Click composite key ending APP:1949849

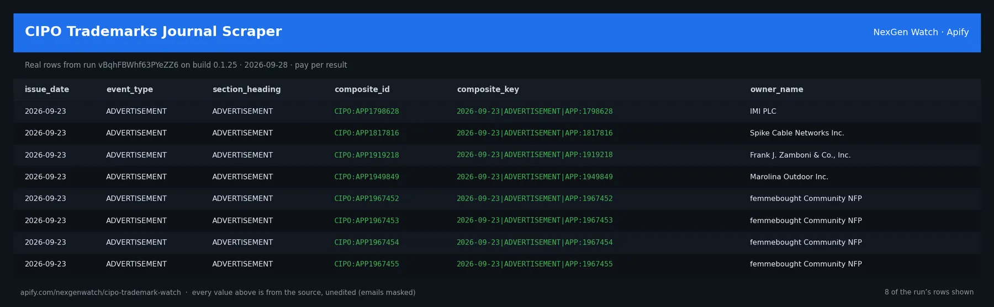click(535, 177)
